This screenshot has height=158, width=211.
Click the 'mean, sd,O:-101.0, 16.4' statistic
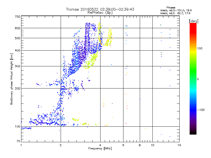pos(176,10)
